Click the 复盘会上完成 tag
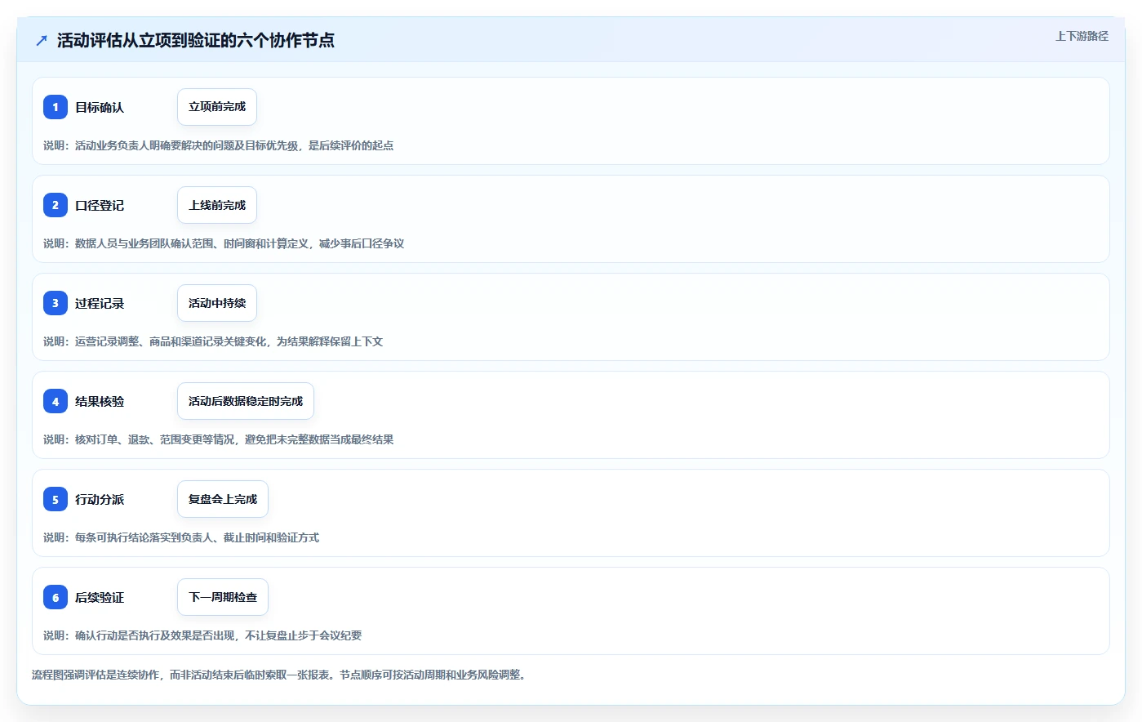This screenshot has height=722, width=1142. pyautogui.click(x=223, y=499)
